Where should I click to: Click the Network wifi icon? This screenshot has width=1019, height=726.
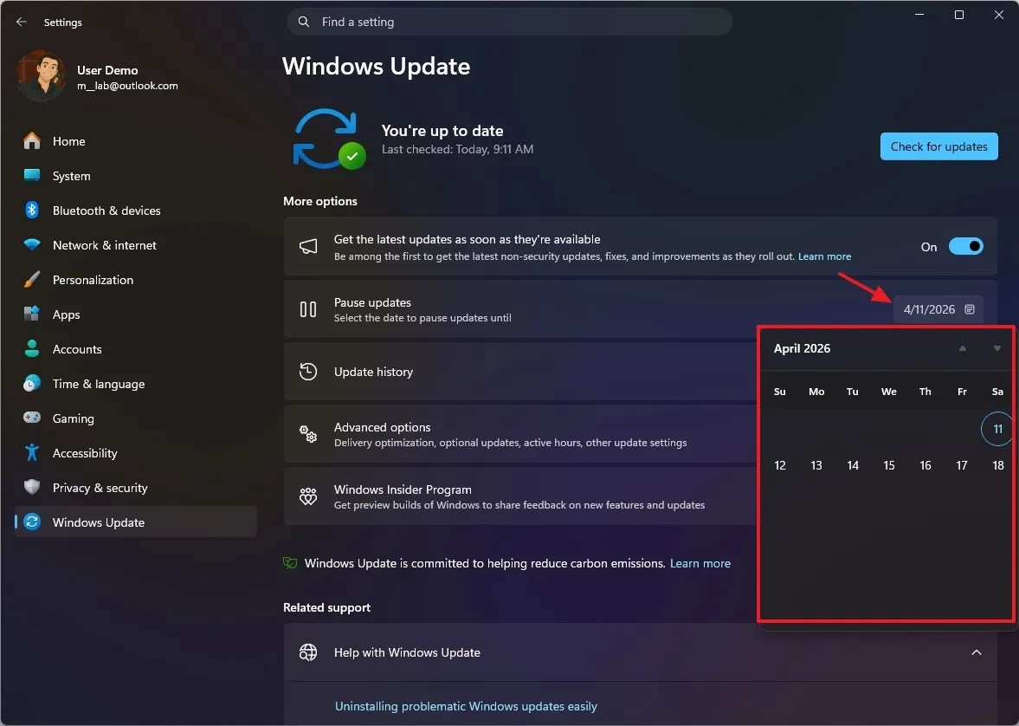[x=32, y=245]
